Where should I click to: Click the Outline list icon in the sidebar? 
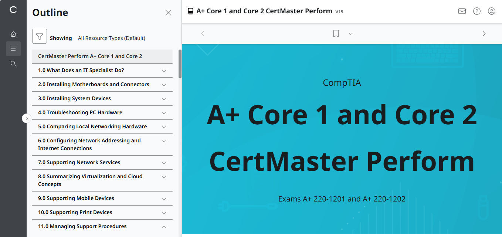point(13,48)
